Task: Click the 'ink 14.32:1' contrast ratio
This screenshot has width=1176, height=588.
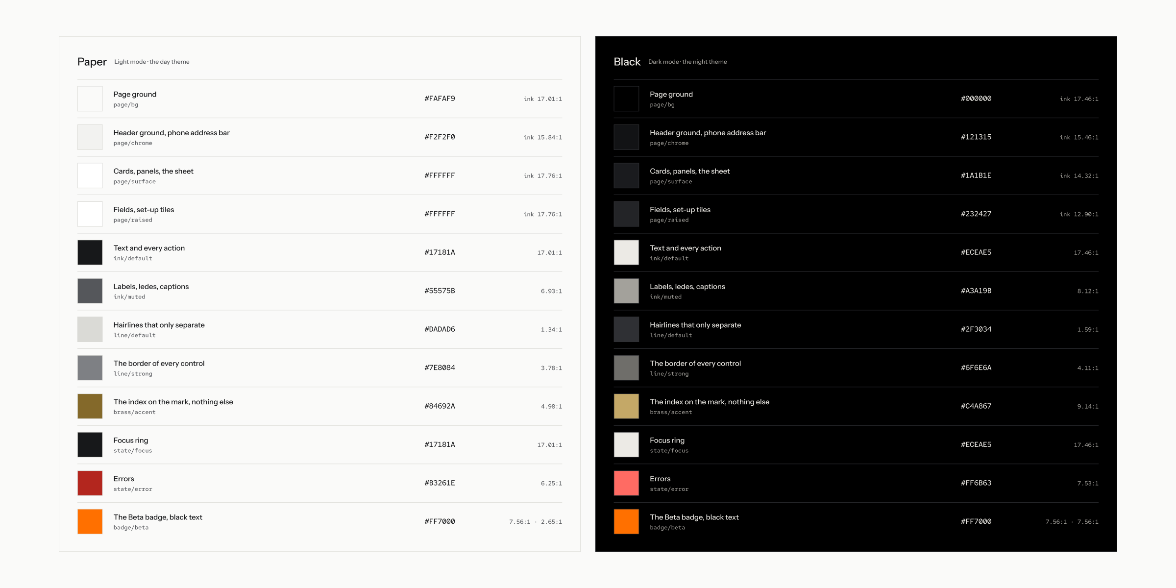Action: click(x=1079, y=176)
